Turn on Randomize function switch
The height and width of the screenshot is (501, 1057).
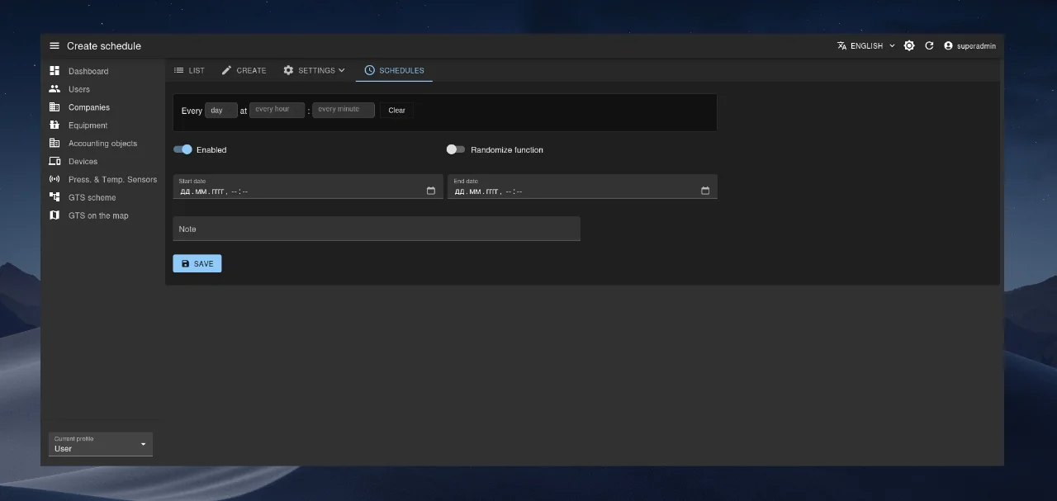(456, 149)
